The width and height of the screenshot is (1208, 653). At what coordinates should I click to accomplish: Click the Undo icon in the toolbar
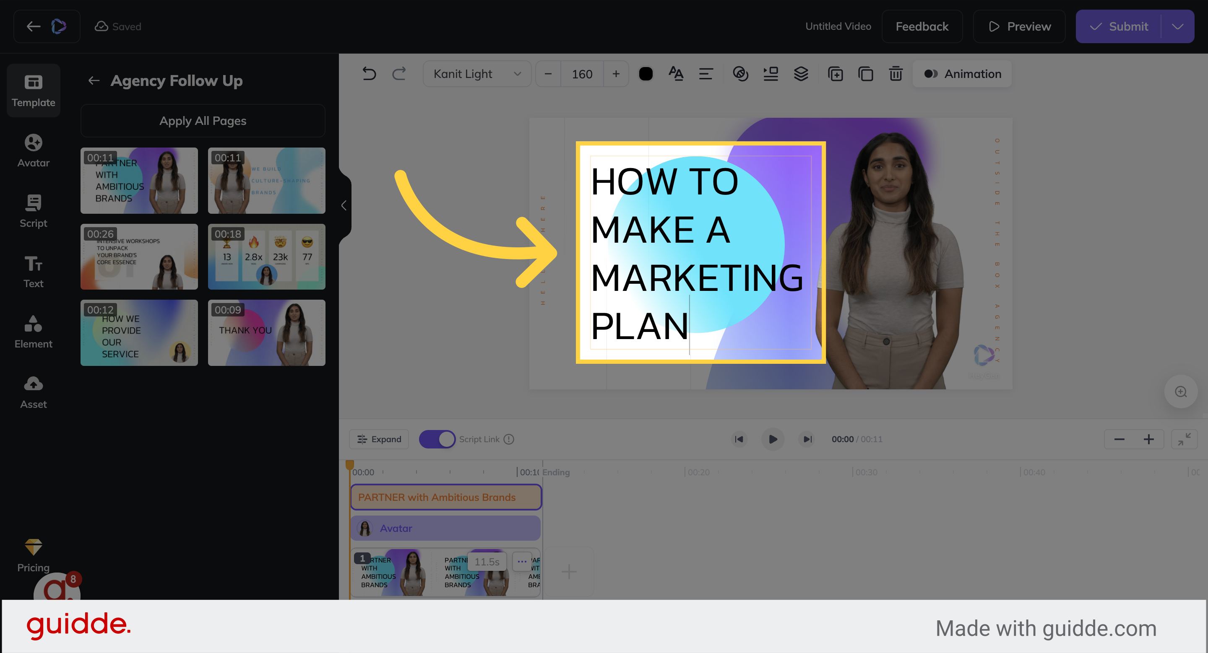(369, 73)
